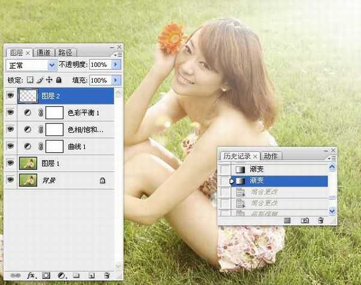Create new adjustment layer icon
Image resolution: width=361 pixels, height=285 pixels.
(61, 275)
